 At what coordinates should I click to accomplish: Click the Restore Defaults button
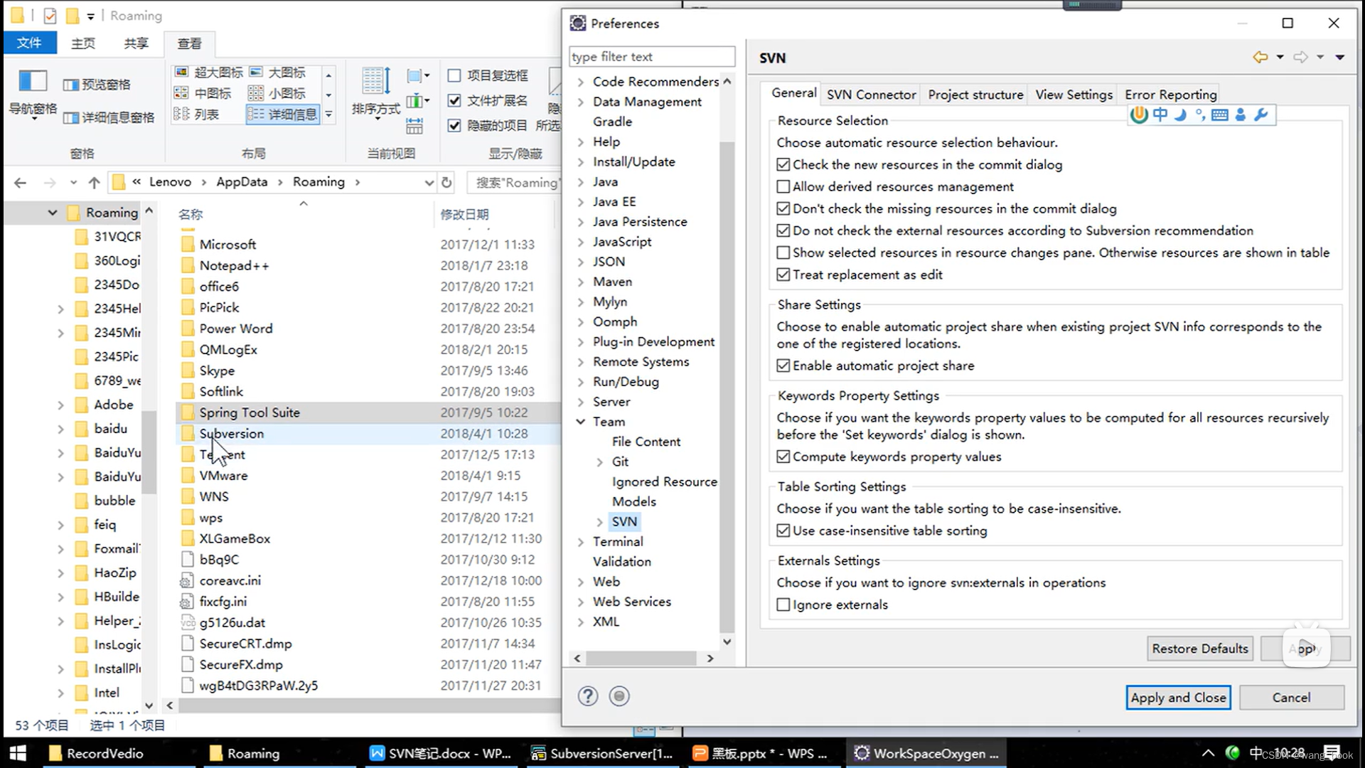coord(1200,649)
